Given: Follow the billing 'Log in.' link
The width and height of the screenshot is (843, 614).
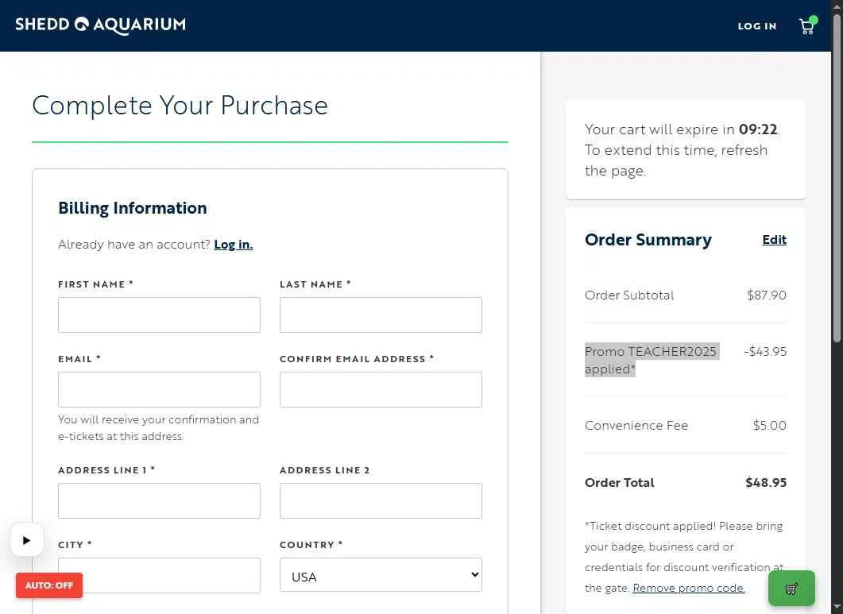Looking at the screenshot, I should click(x=234, y=245).
